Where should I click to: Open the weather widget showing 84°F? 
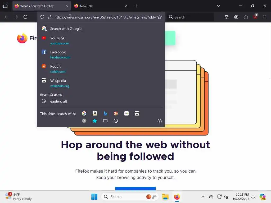pyautogui.click(x=18, y=197)
